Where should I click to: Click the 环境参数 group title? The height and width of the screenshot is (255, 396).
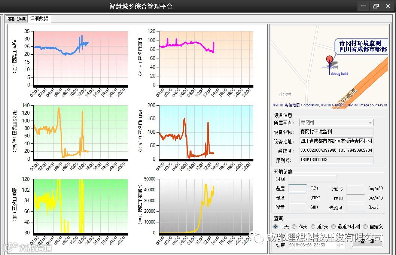coord(283,171)
